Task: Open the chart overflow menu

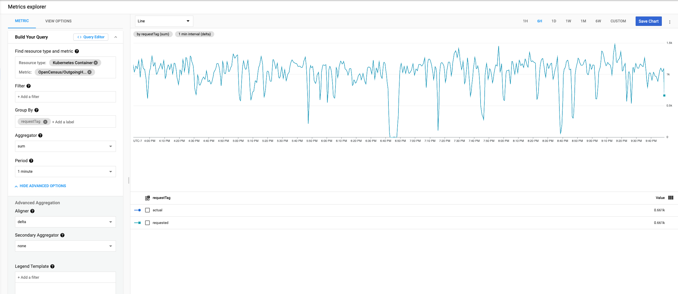Action: point(670,21)
